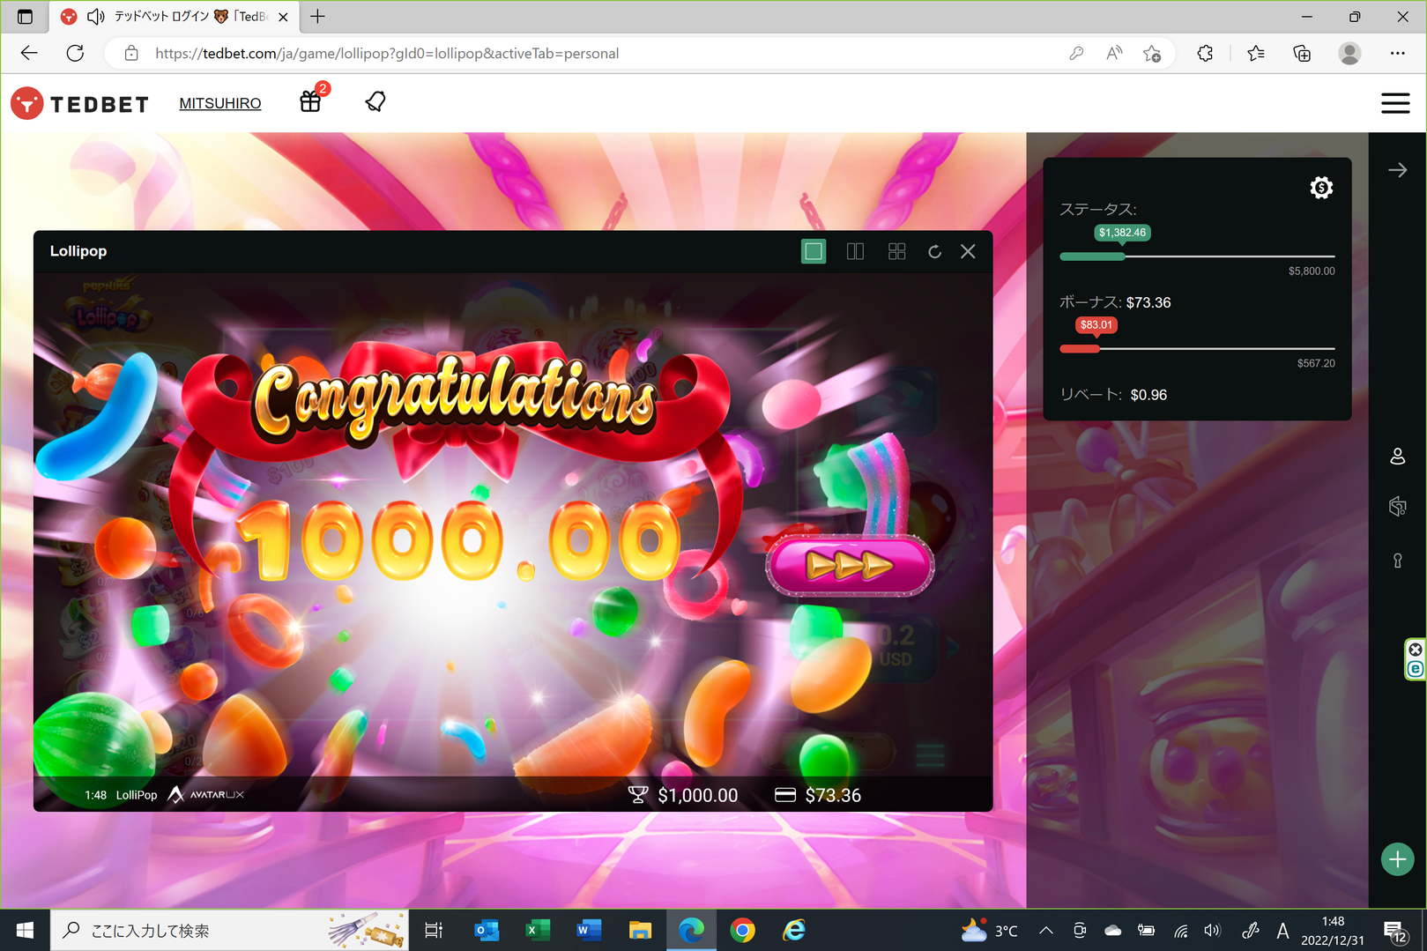Open the key-shaped sidebar icon
Screen dimensions: 1427x951
click(1398, 561)
